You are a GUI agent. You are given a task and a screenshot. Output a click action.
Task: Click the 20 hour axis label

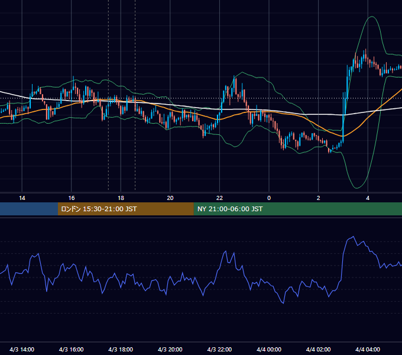[x=170, y=198]
